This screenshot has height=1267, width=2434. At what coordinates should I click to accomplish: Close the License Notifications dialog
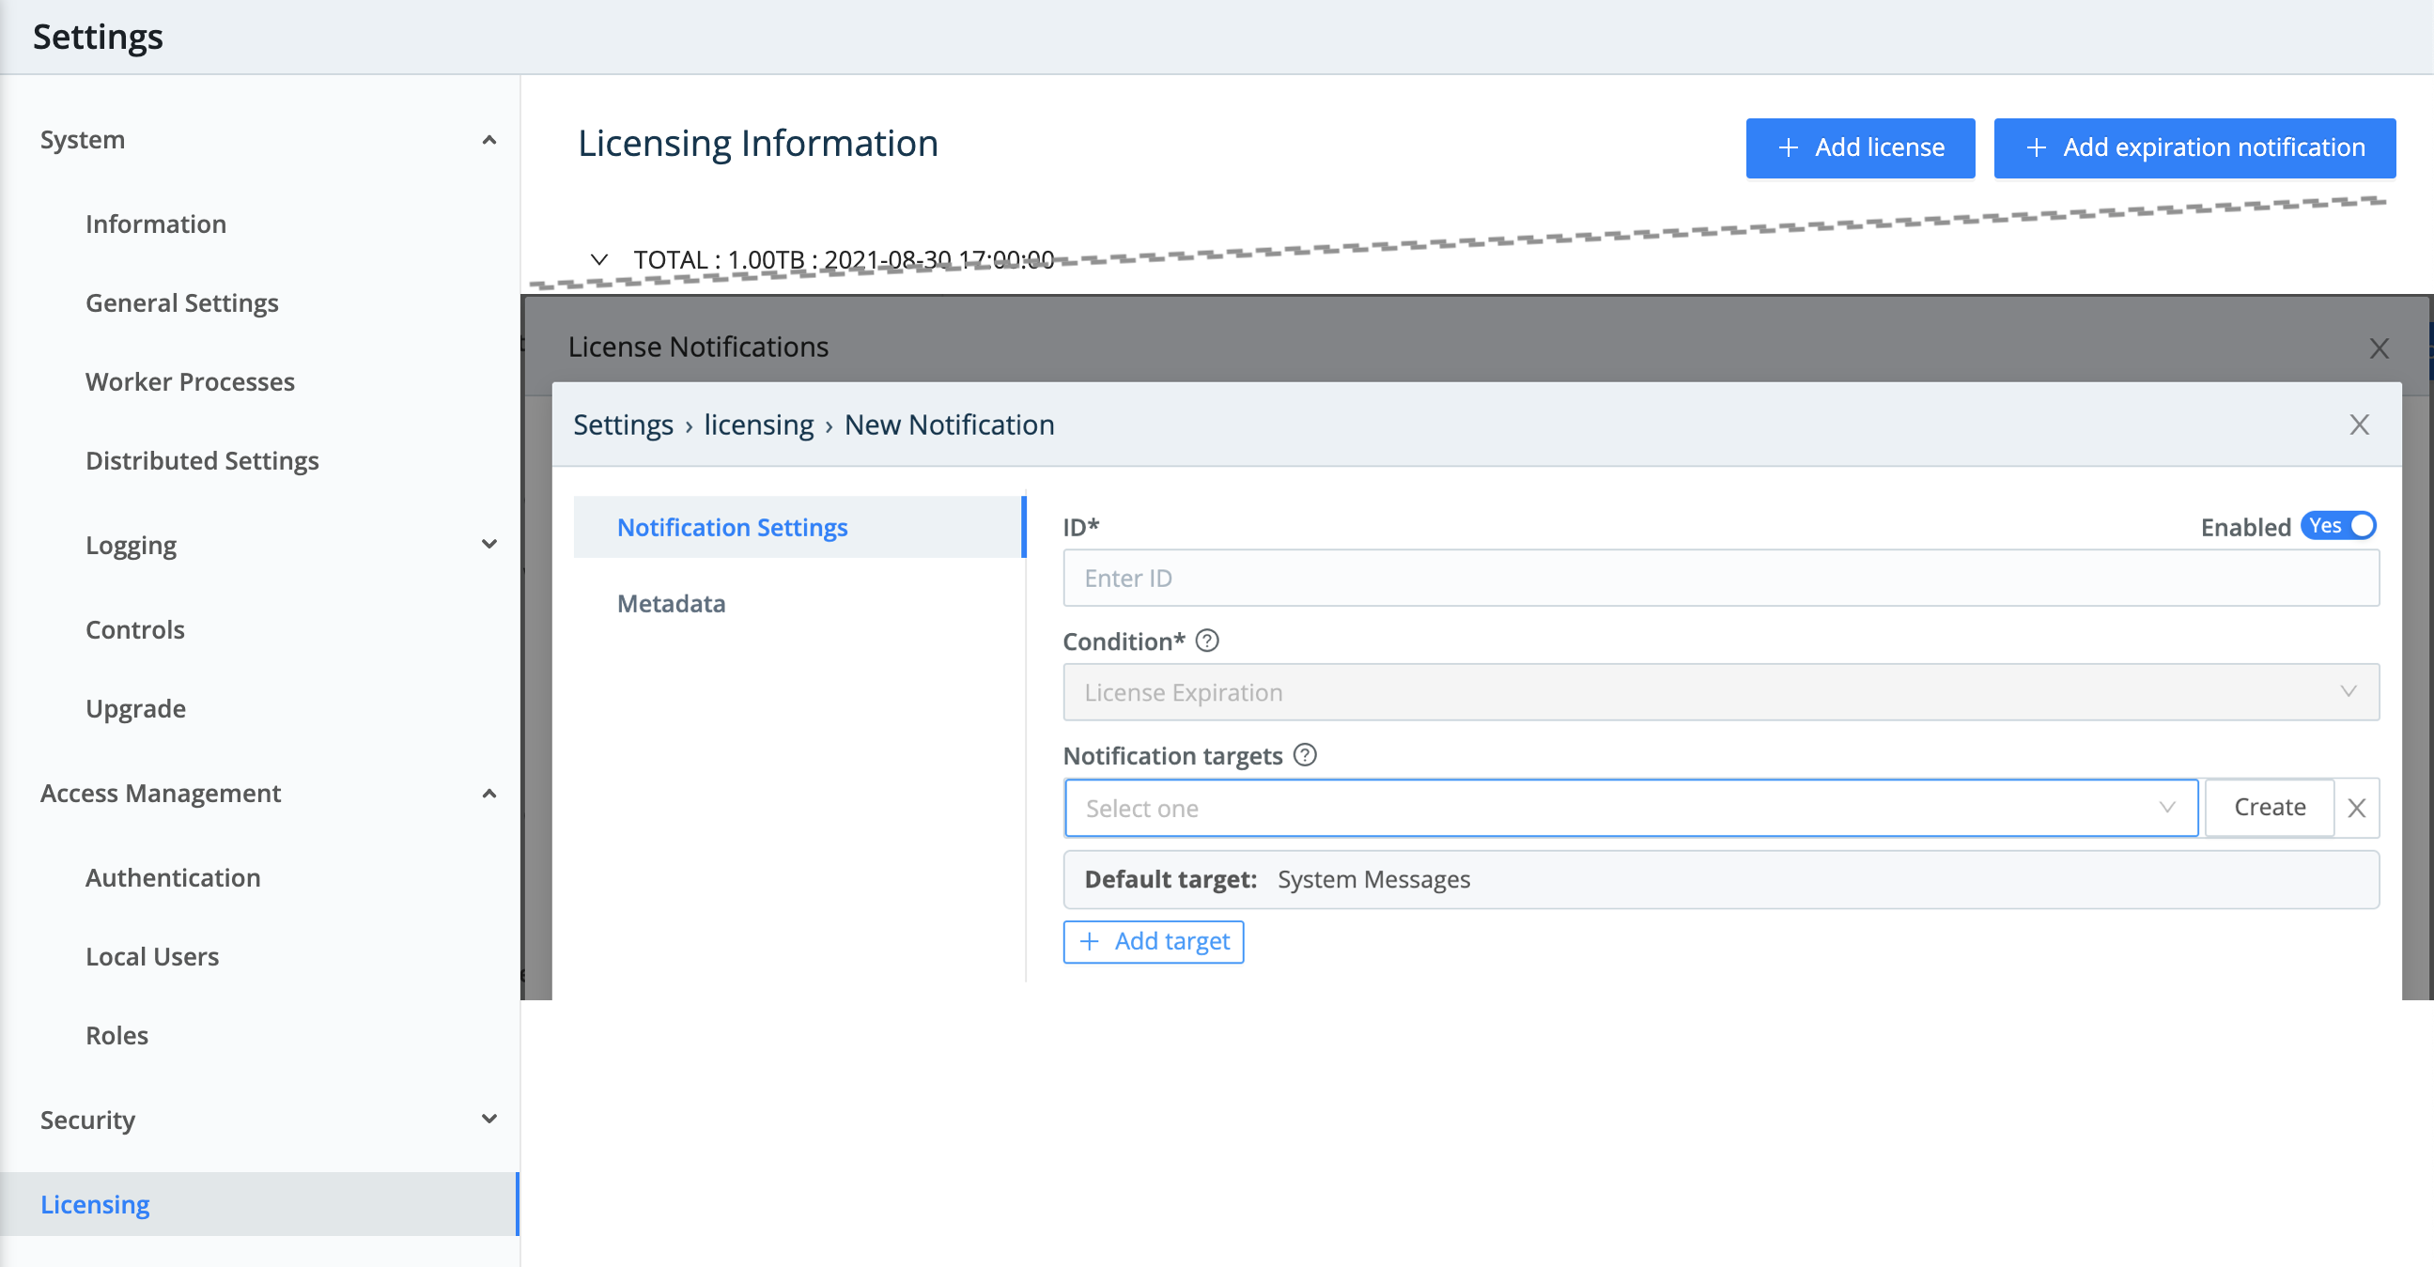click(x=2380, y=348)
